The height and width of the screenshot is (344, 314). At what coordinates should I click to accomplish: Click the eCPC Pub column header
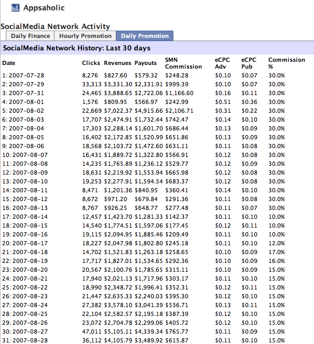coord(249,63)
